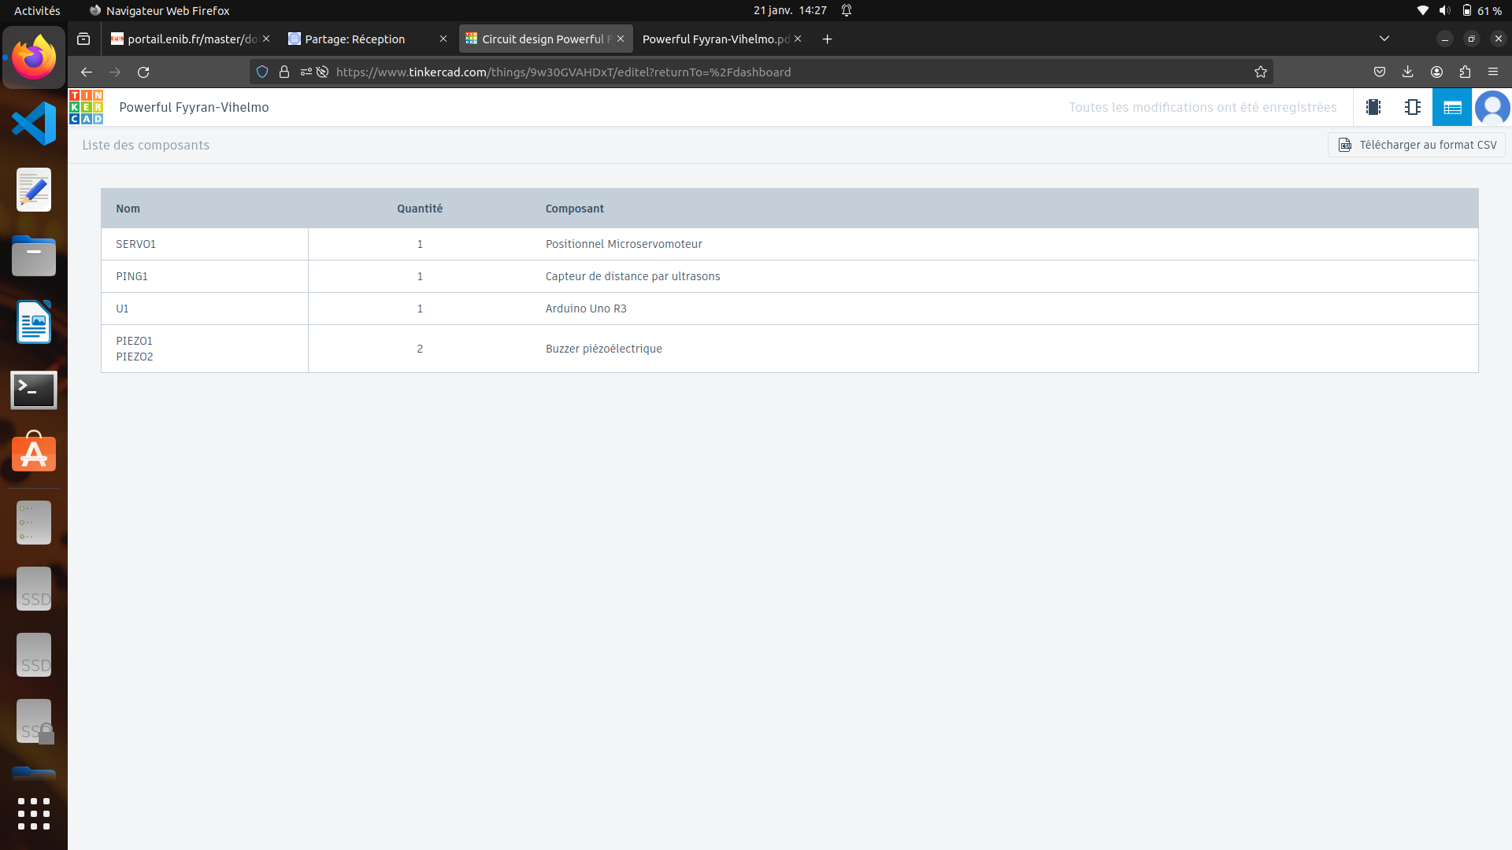
Task: Open the Firefox extensions puzzle icon
Action: pyautogui.click(x=1465, y=72)
